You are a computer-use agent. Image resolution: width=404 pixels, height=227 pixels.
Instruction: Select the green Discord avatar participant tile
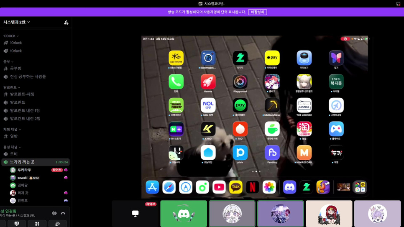(x=184, y=214)
